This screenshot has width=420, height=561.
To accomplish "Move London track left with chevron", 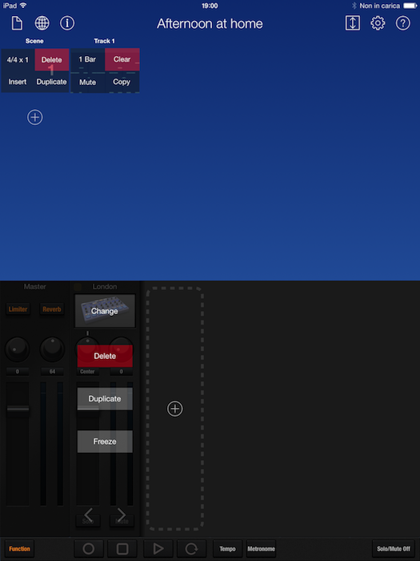I will [88, 515].
